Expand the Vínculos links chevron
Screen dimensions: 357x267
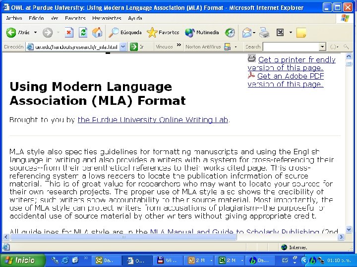179,44
